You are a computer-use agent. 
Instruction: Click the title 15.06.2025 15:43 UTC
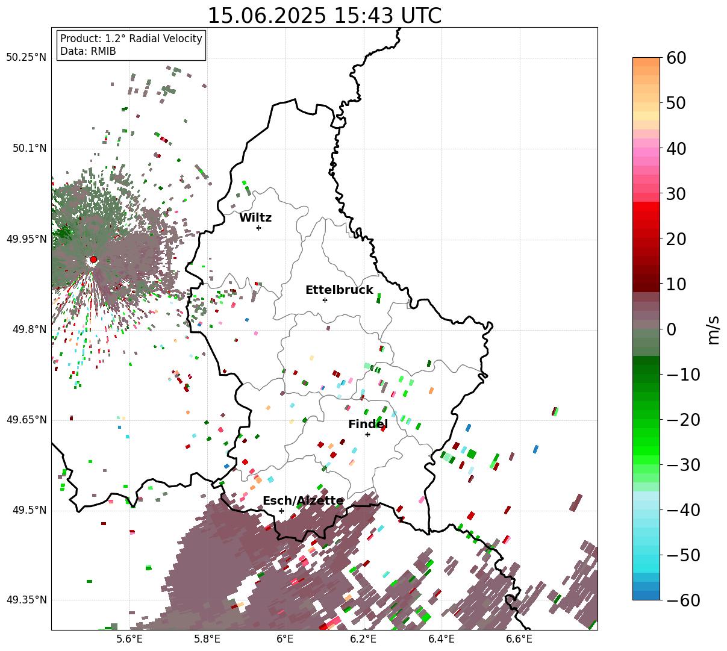(x=324, y=16)
